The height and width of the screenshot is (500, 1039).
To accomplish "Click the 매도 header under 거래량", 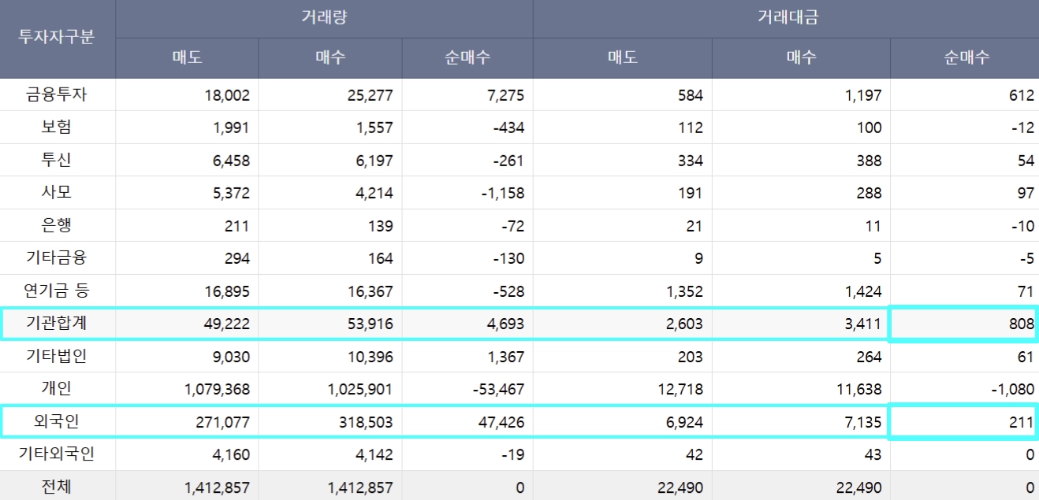I will [x=187, y=57].
